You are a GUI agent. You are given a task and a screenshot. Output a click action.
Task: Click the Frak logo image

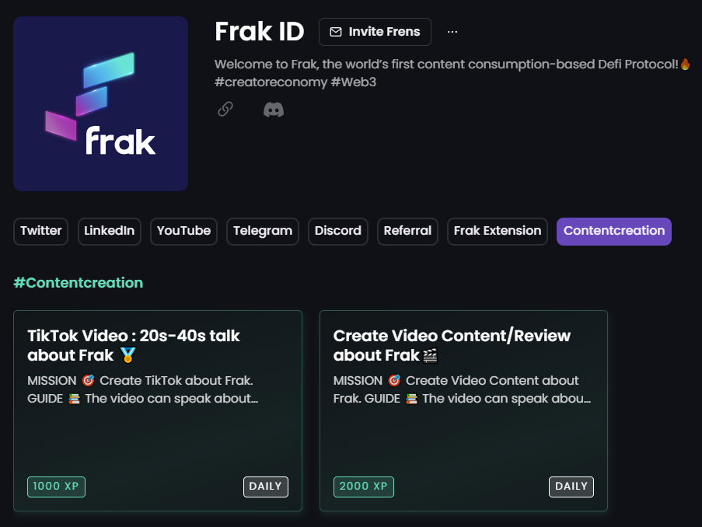click(x=100, y=103)
